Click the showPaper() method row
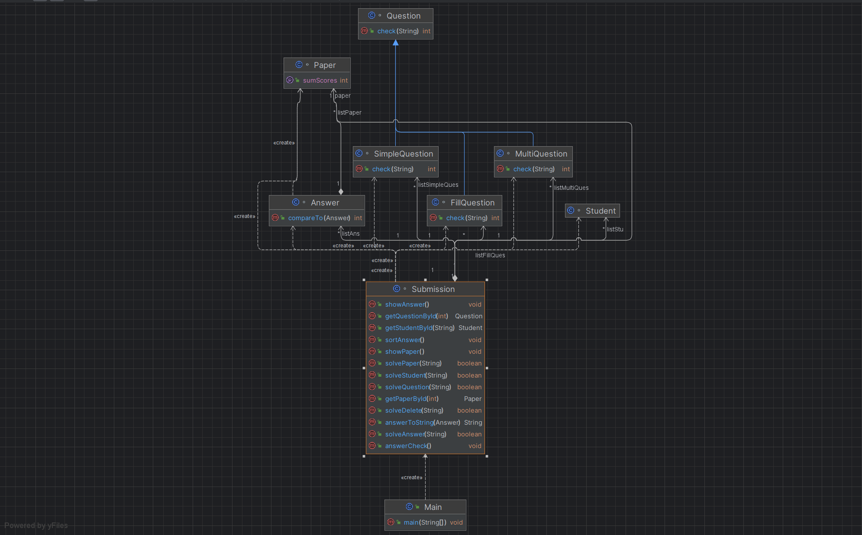This screenshot has height=535, width=862. [x=425, y=352]
